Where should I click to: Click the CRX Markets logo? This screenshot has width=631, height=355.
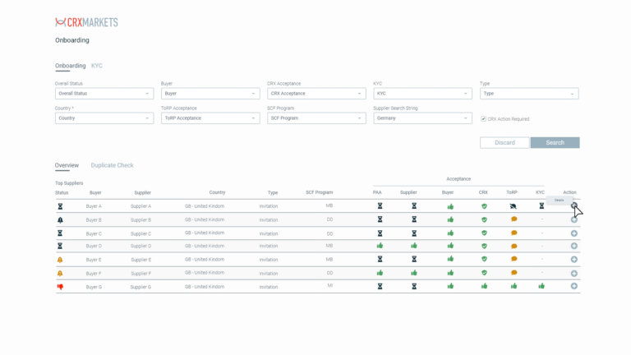coord(86,22)
